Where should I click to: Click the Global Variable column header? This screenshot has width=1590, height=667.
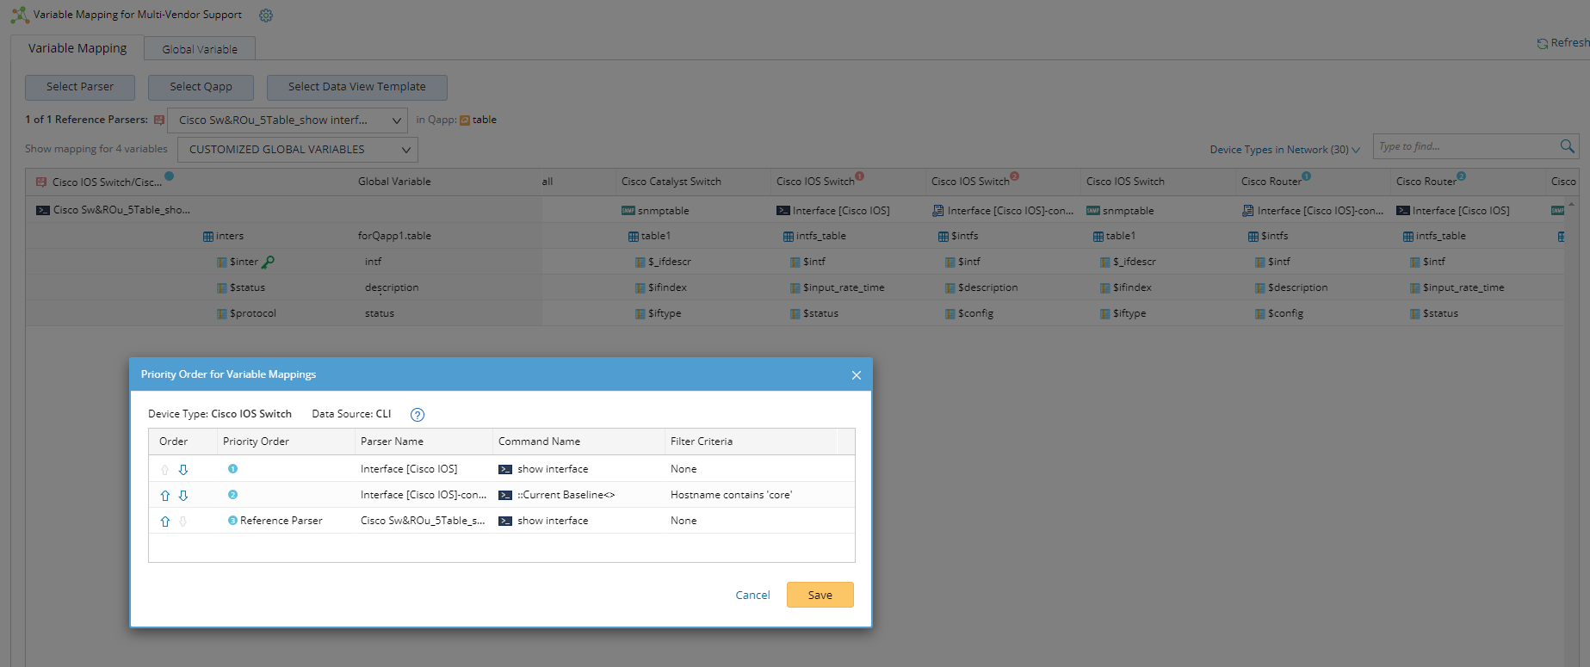[394, 182]
